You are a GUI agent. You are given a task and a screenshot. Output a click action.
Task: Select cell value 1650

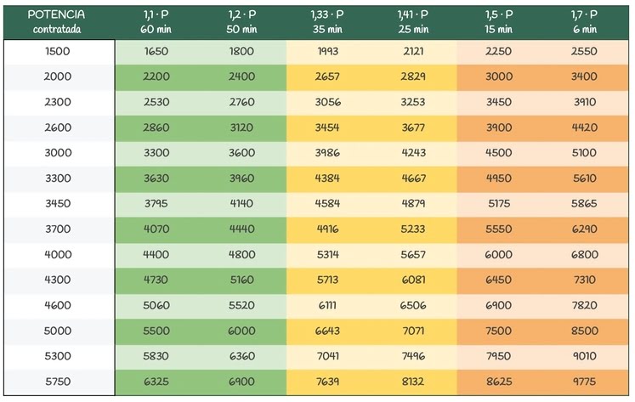[x=157, y=51]
